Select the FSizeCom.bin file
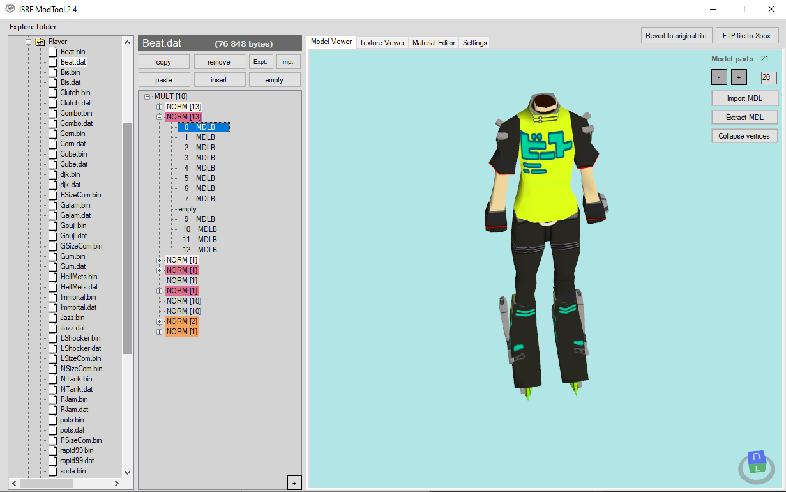Viewport: 786px width, 492px height. tap(81, 195)
